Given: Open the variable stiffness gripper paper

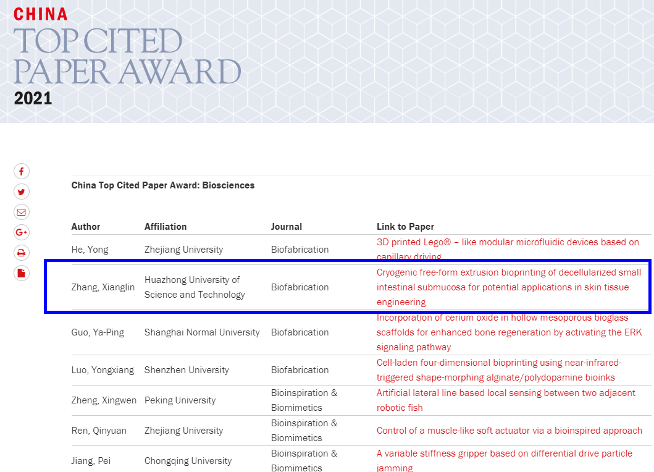Looking at the screenshot, I should pos(504,453).
